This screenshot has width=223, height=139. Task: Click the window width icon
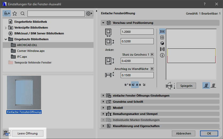tap(108, 32)
